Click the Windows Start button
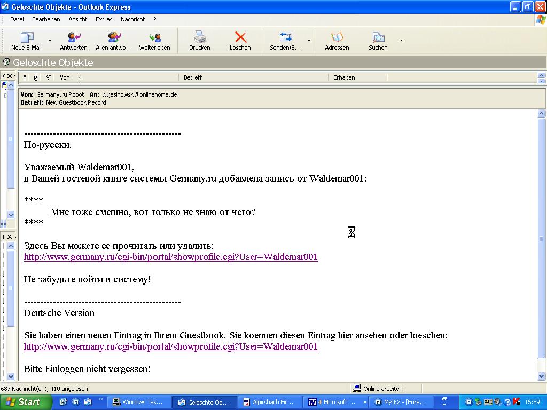Viewport: 547px width, 410px height. (x=26, y=402)
